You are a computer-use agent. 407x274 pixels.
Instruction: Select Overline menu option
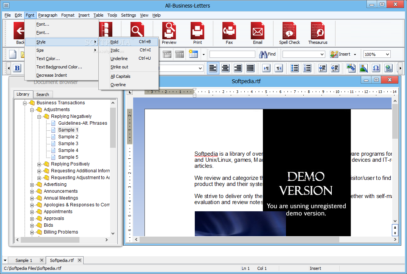pyautogui.click(x=129, y=85)
